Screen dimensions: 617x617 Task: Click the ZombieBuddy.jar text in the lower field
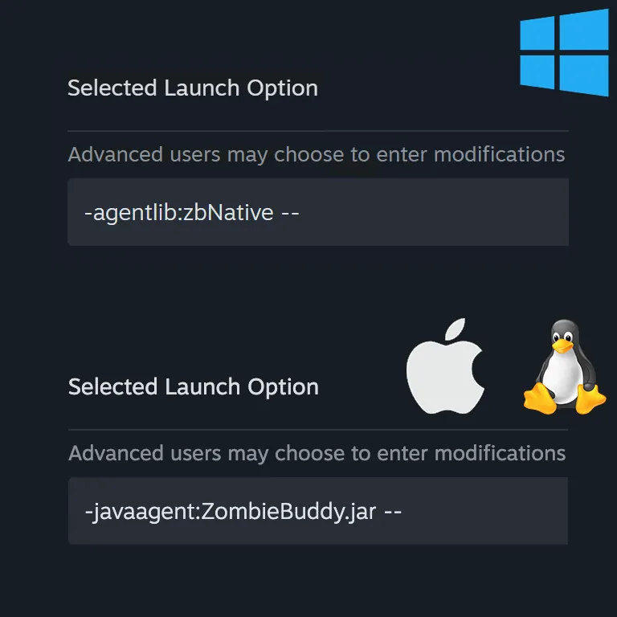click(x=288, y=512)
